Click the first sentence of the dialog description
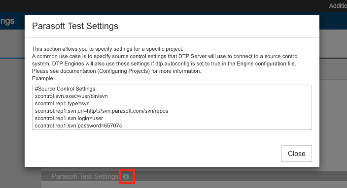The height and width of the screenshot is (188, 347). [x=108, y=49]
